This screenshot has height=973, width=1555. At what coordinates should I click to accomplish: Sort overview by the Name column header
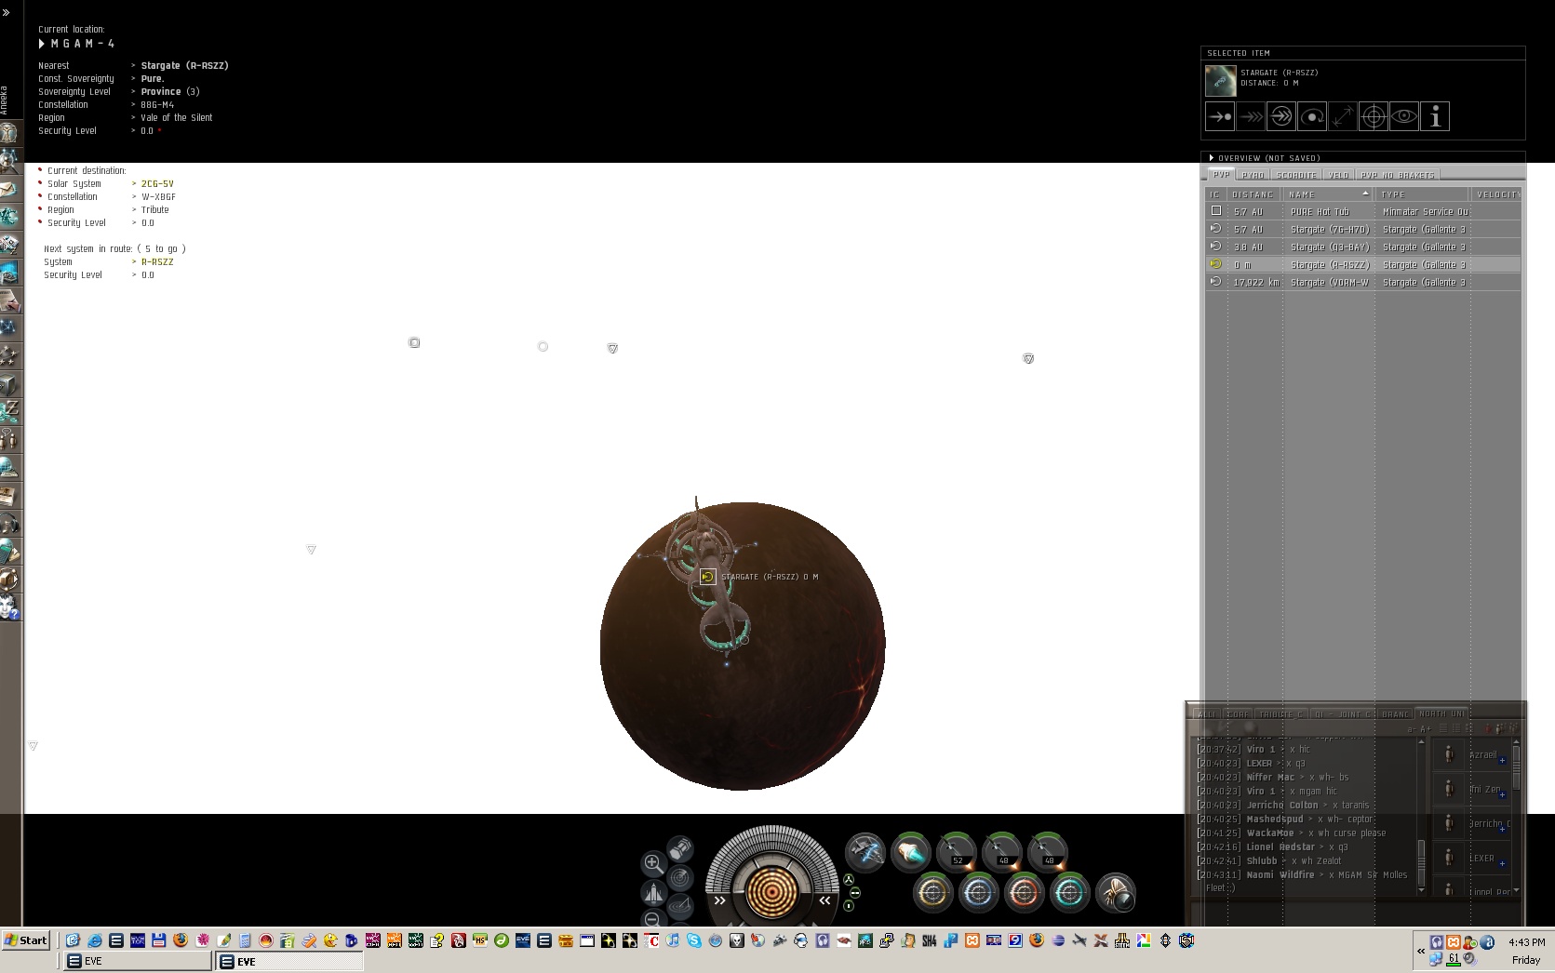click(x=1329, y=194)
